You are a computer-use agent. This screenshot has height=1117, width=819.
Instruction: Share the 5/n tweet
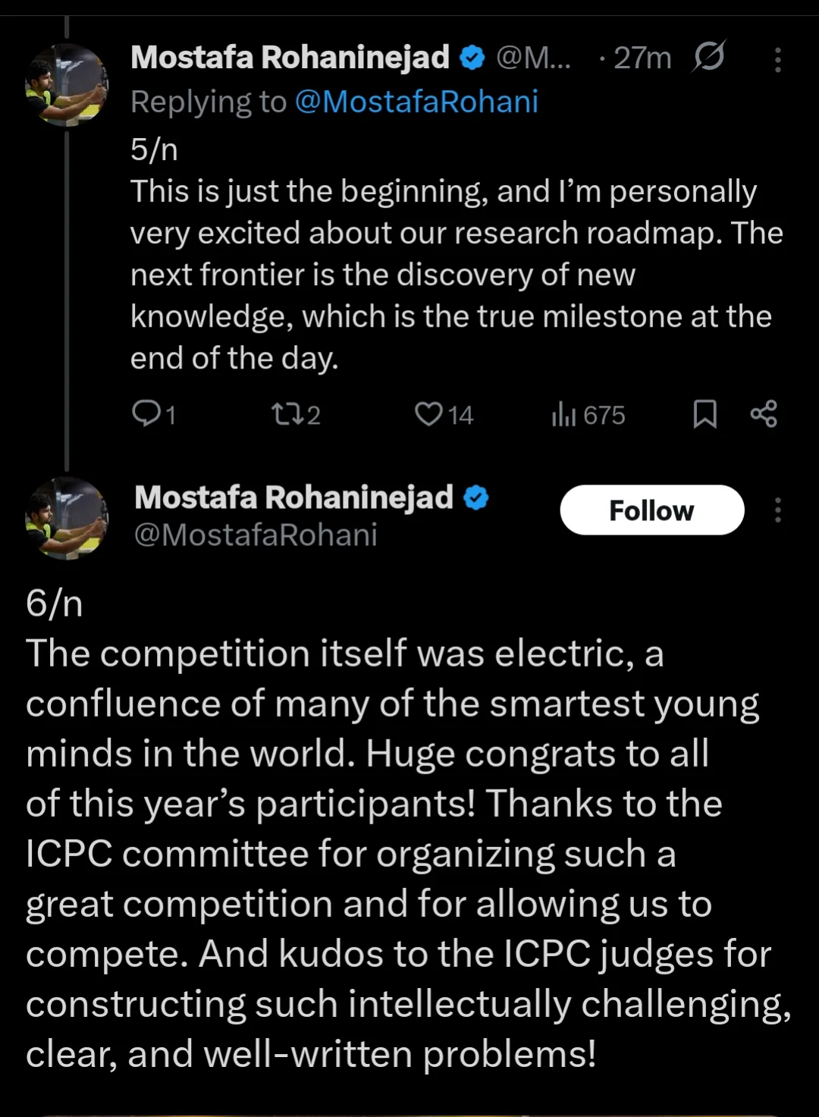(x=764, y=414)
